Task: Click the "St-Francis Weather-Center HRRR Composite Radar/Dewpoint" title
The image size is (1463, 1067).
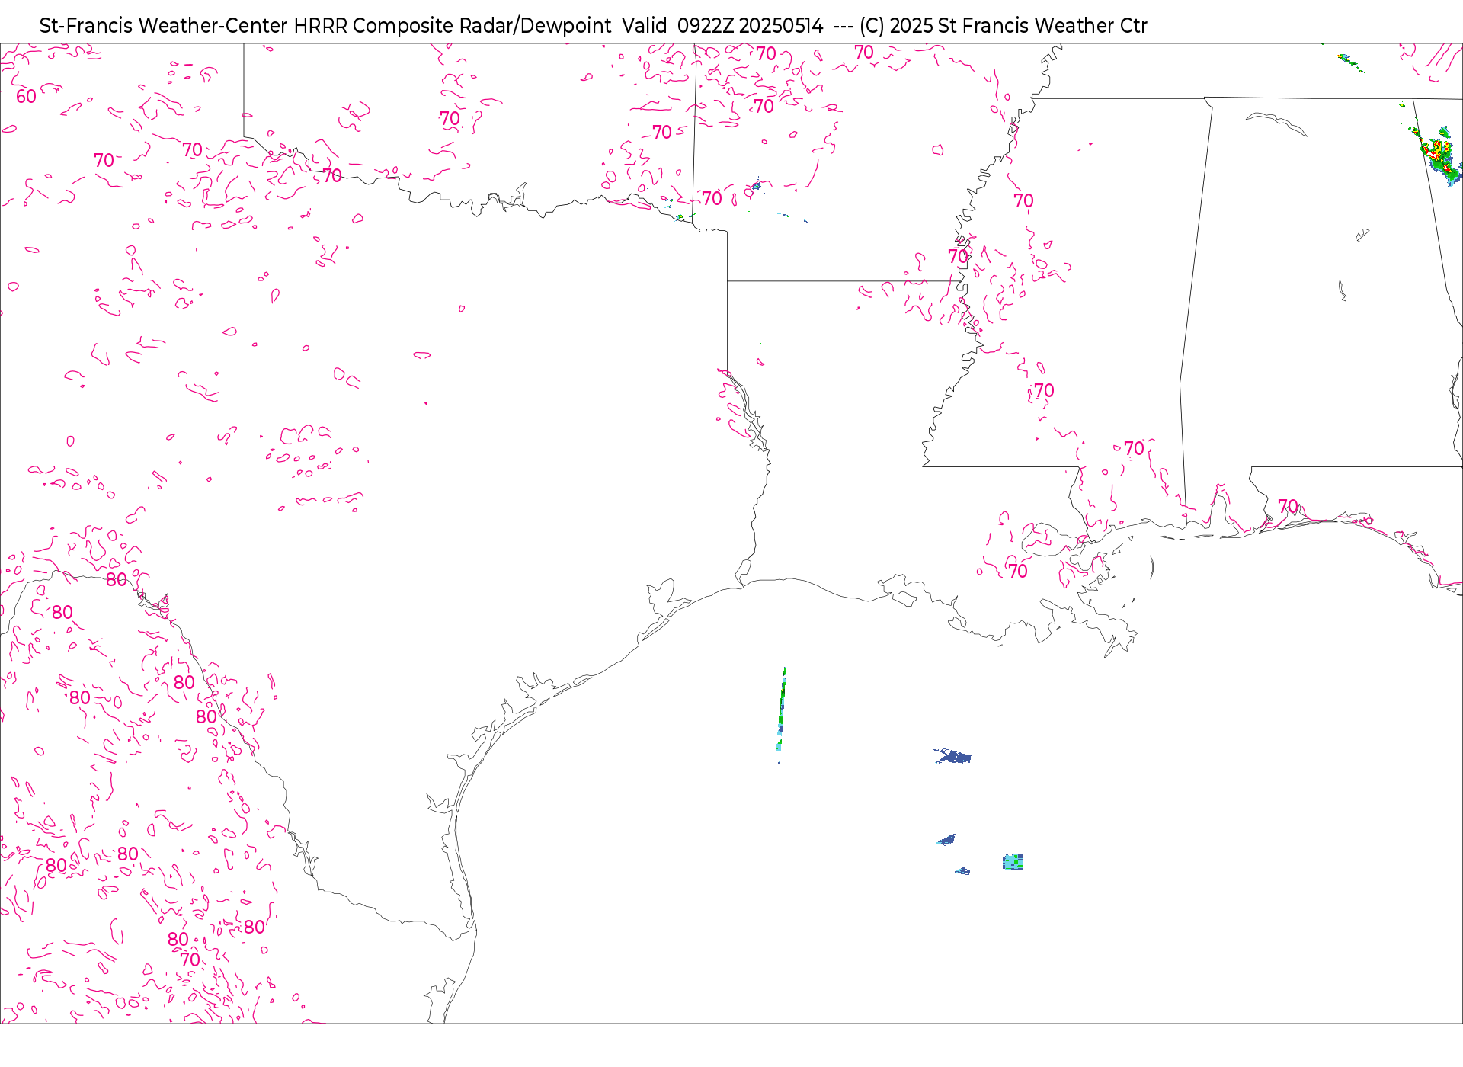Action: pos(325,26)
